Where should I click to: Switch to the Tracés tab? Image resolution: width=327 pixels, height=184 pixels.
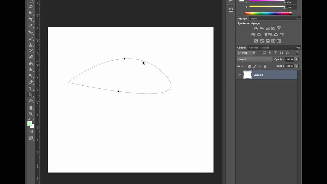point(265,48)
